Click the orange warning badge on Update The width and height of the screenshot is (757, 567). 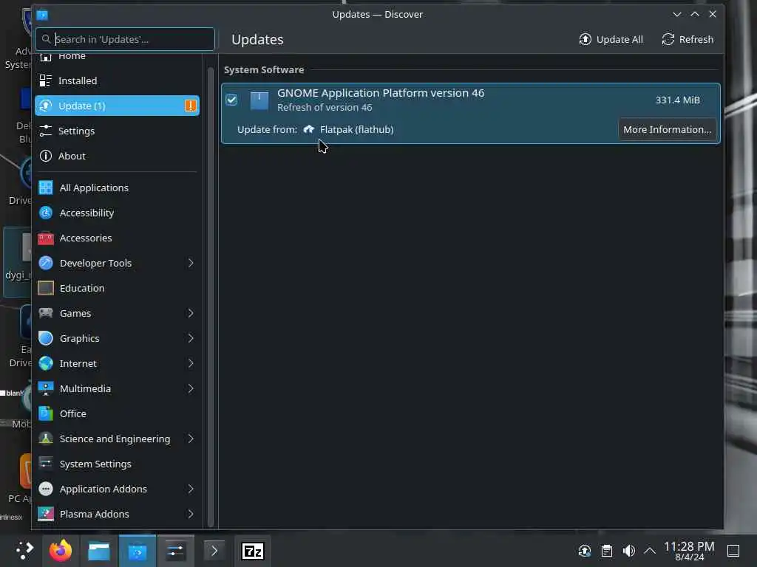[191, 106]
